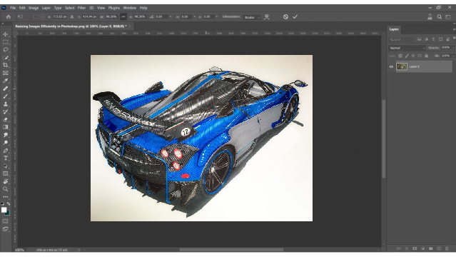The height and width of the screenshot is (257, 456).
Task: Toggle lock image pixels
Action: tap(407, 56)
